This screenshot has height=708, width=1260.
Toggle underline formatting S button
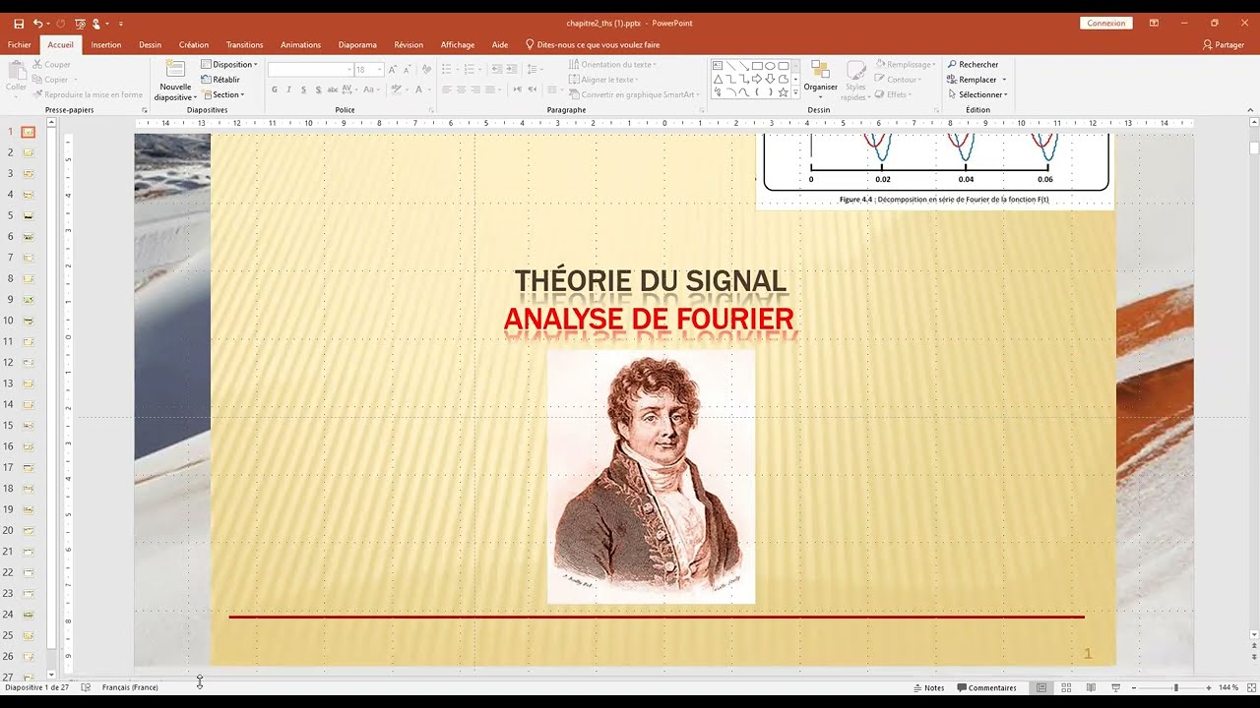click(x=304, y=89)
